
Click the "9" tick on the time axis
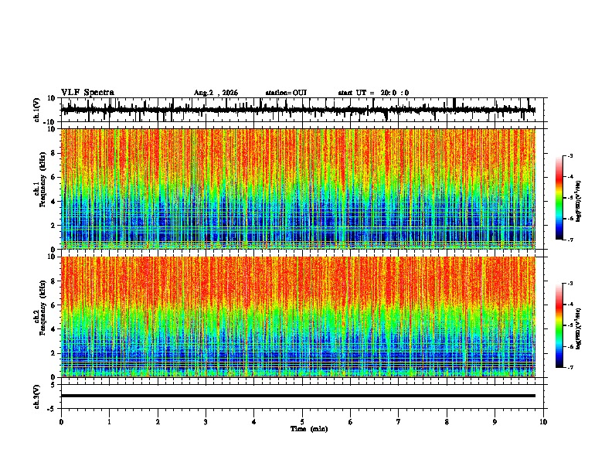pyautogui.click(x=495, y=422)
